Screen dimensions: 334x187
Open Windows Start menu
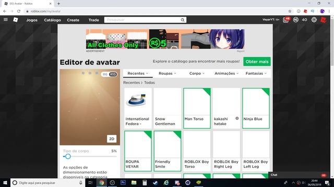5,182
